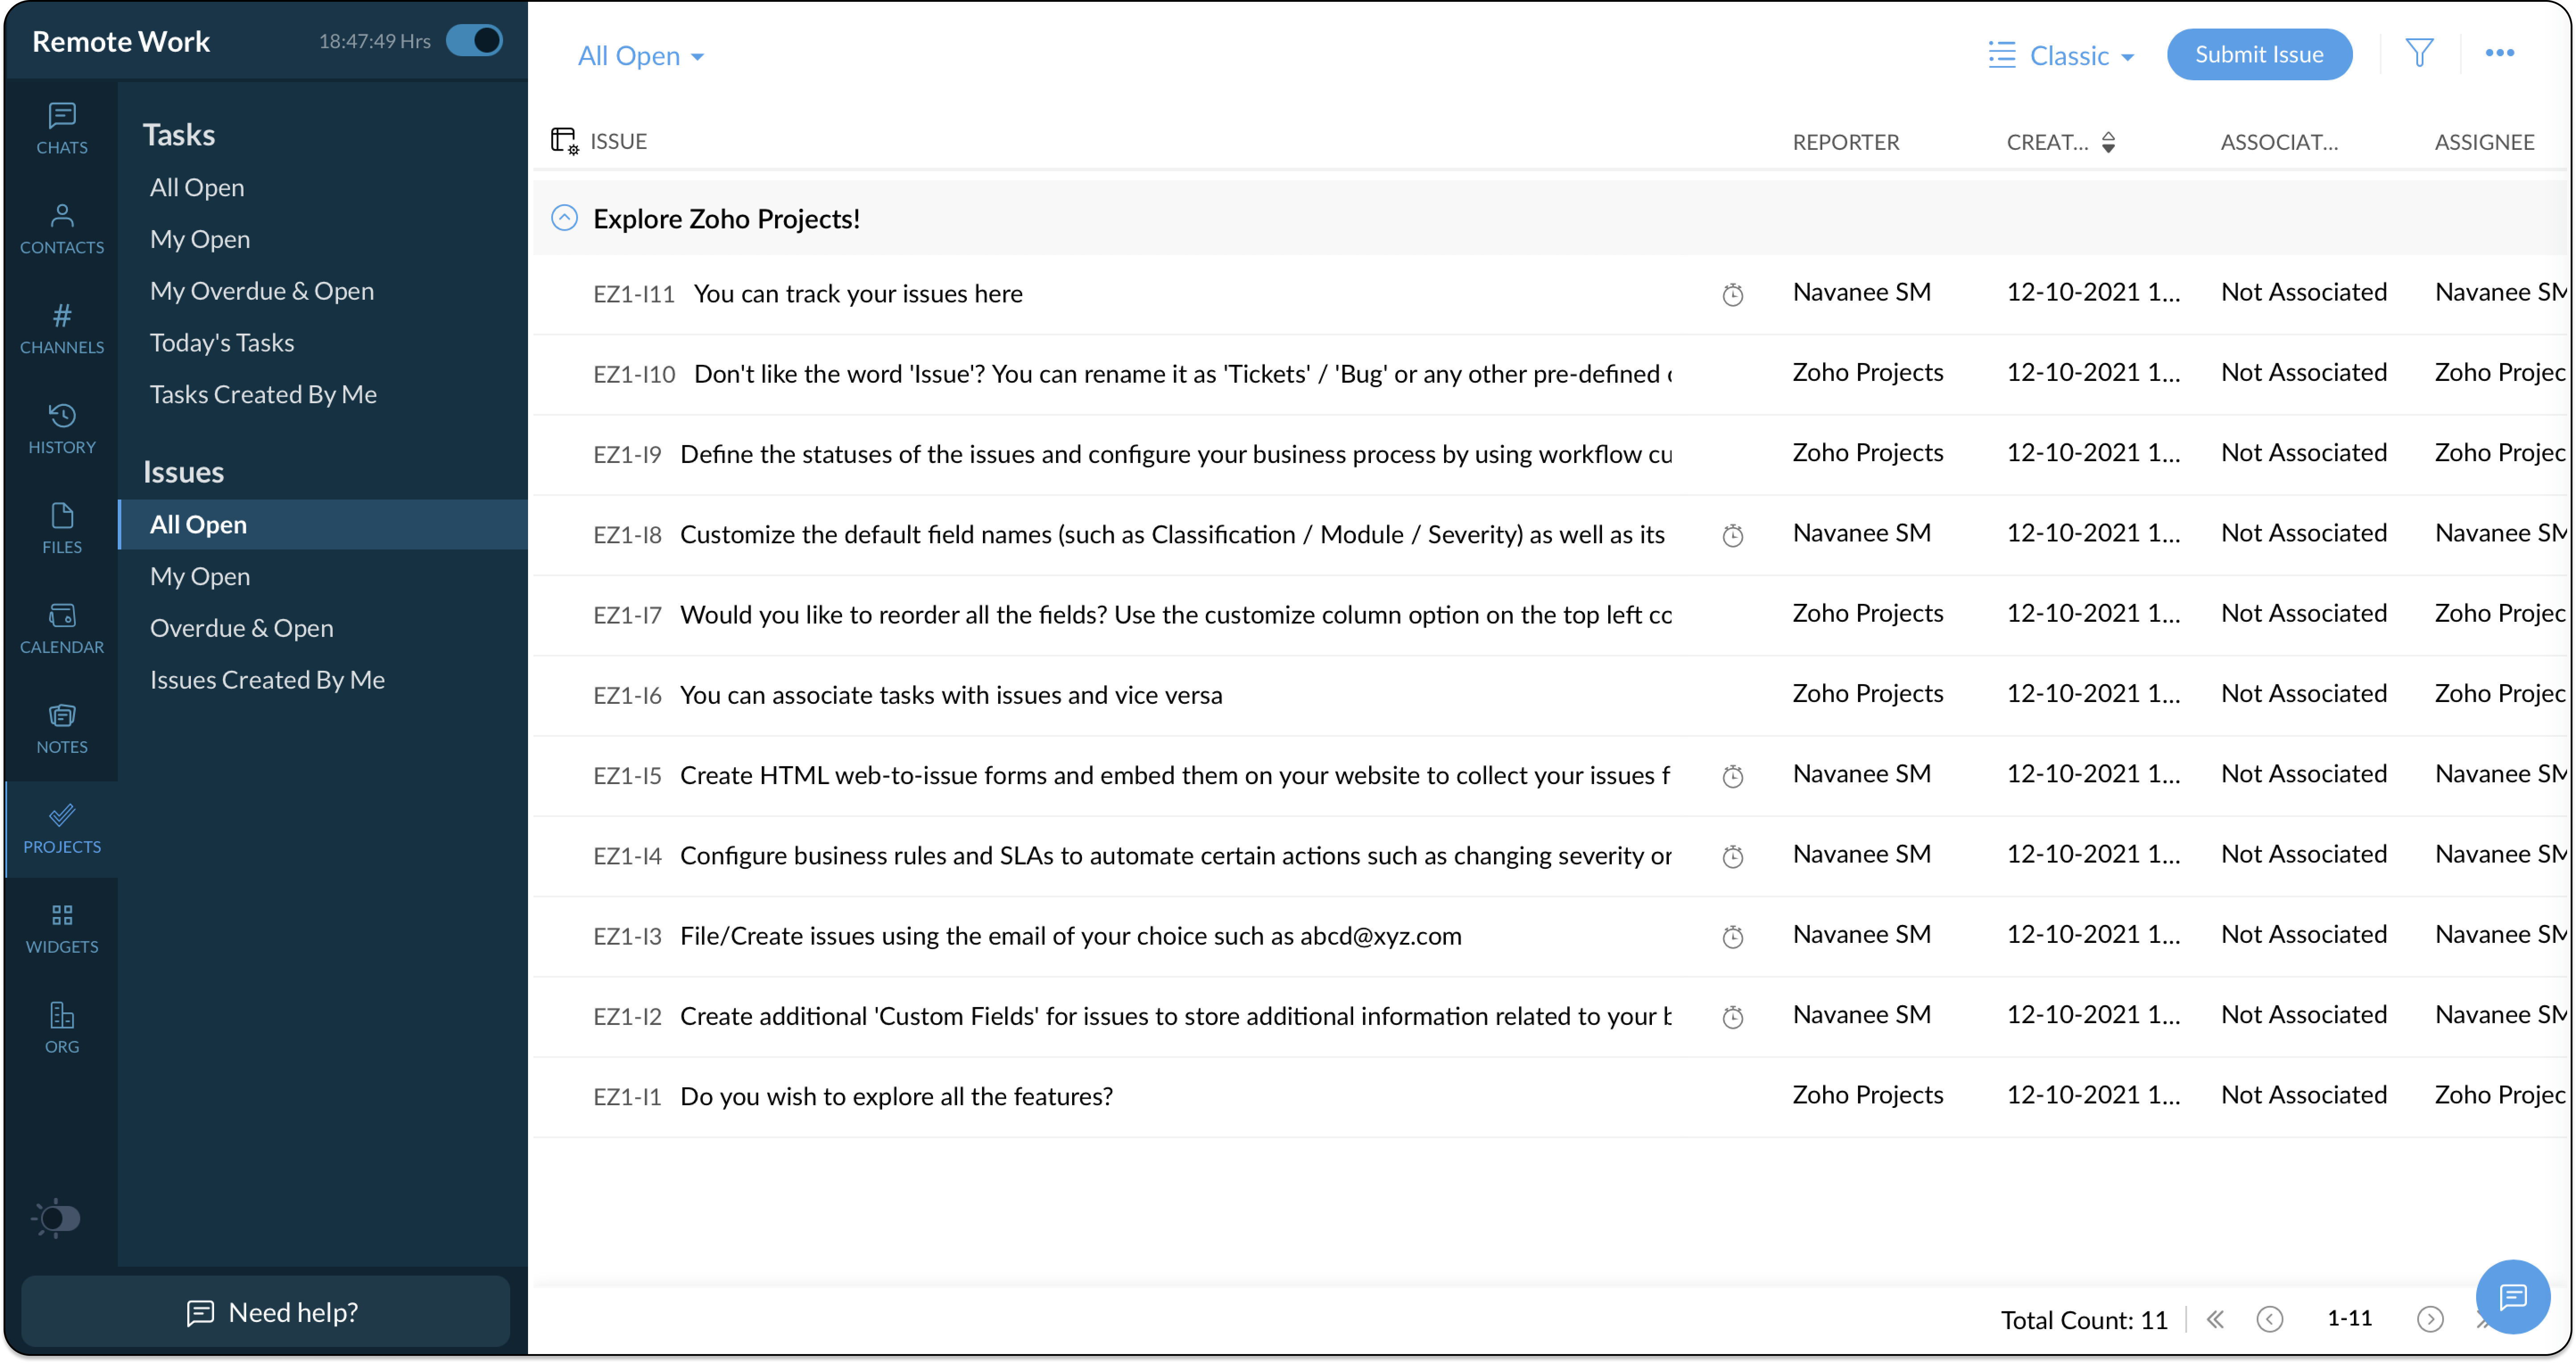
Task: Select Today's Tasks
Action: pyautogui.click(x=222, y=343)
